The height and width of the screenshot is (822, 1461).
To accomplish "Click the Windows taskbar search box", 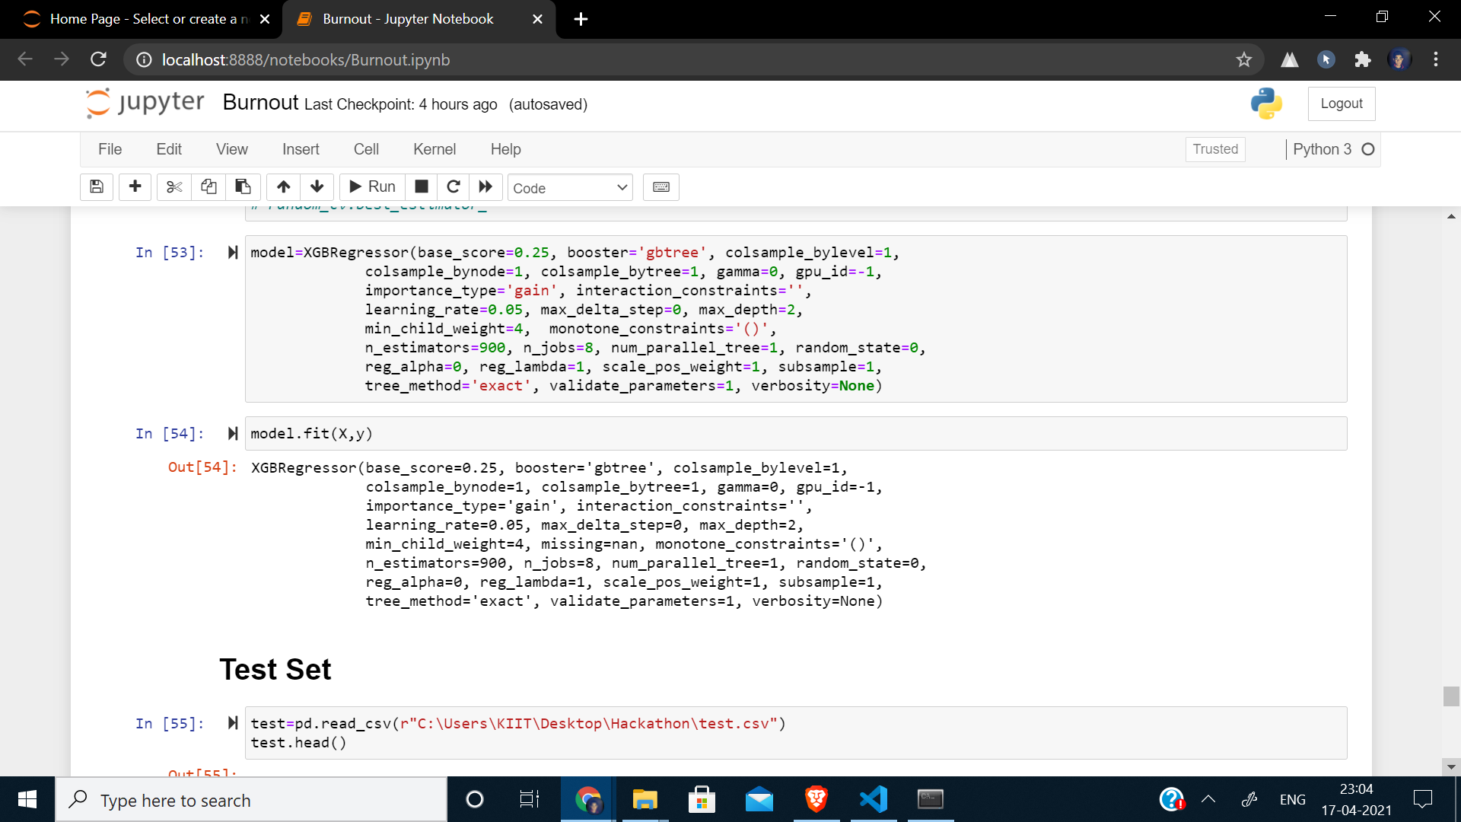I will (251, 800).
